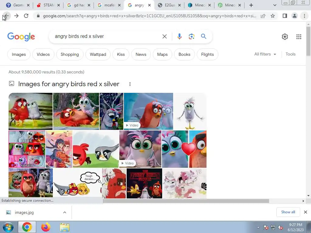Select the Flights filter chip

coord(207,54)
